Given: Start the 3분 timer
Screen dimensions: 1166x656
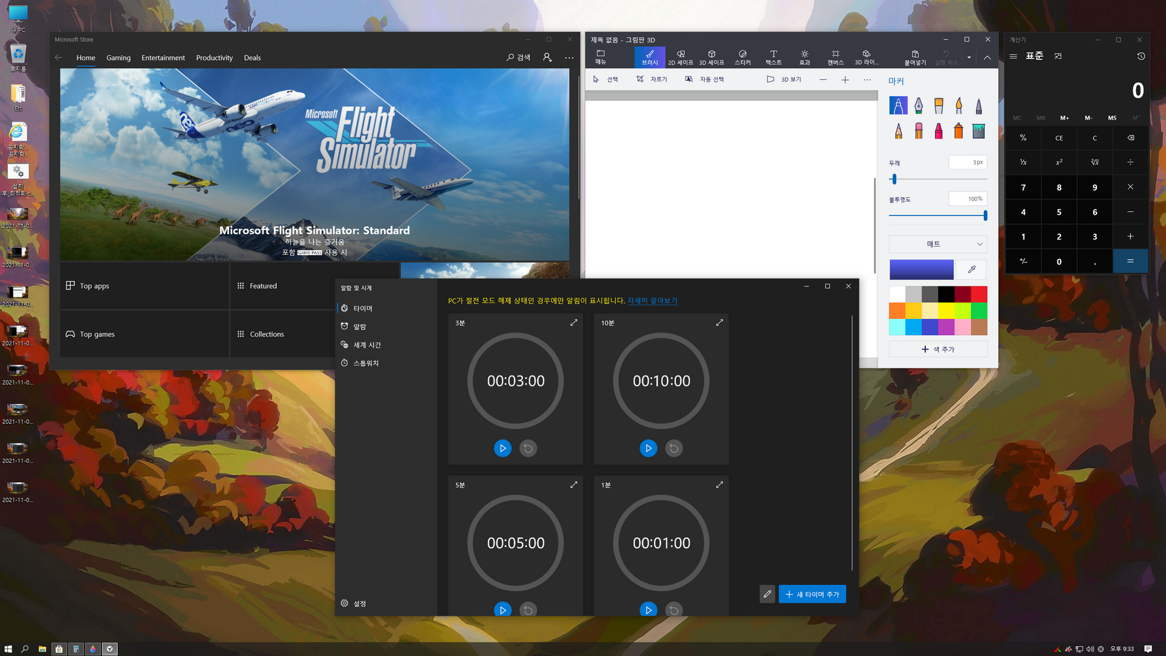Looking at the screenshot, I should click(x=502, y=448).
